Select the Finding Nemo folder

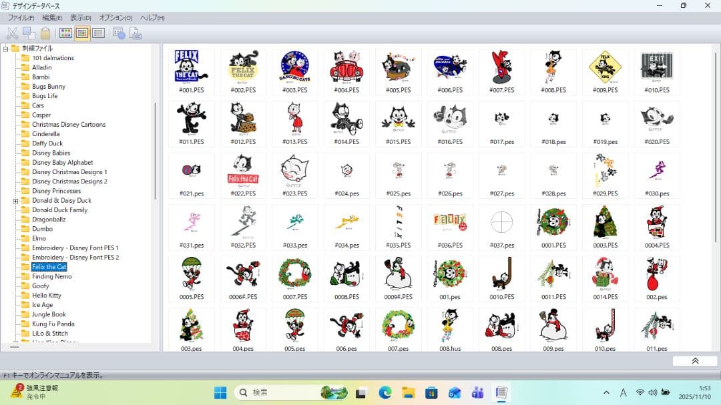[x=51, y=276]
